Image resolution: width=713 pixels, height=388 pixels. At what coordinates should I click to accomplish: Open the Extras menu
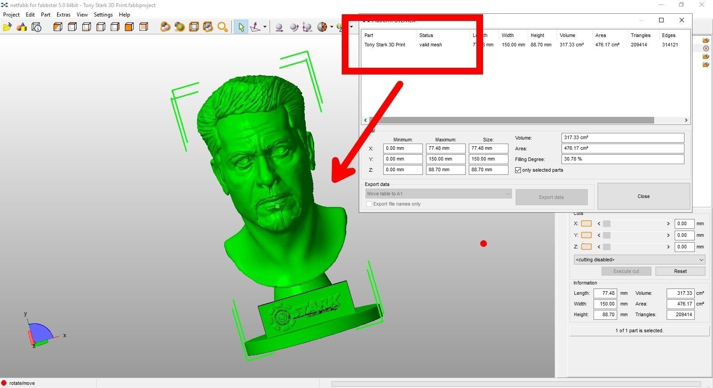tap(63, 15)
